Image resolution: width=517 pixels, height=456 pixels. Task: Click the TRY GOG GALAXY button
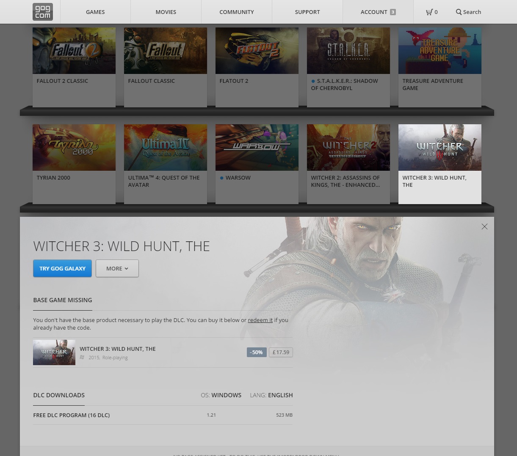(63, 268)
